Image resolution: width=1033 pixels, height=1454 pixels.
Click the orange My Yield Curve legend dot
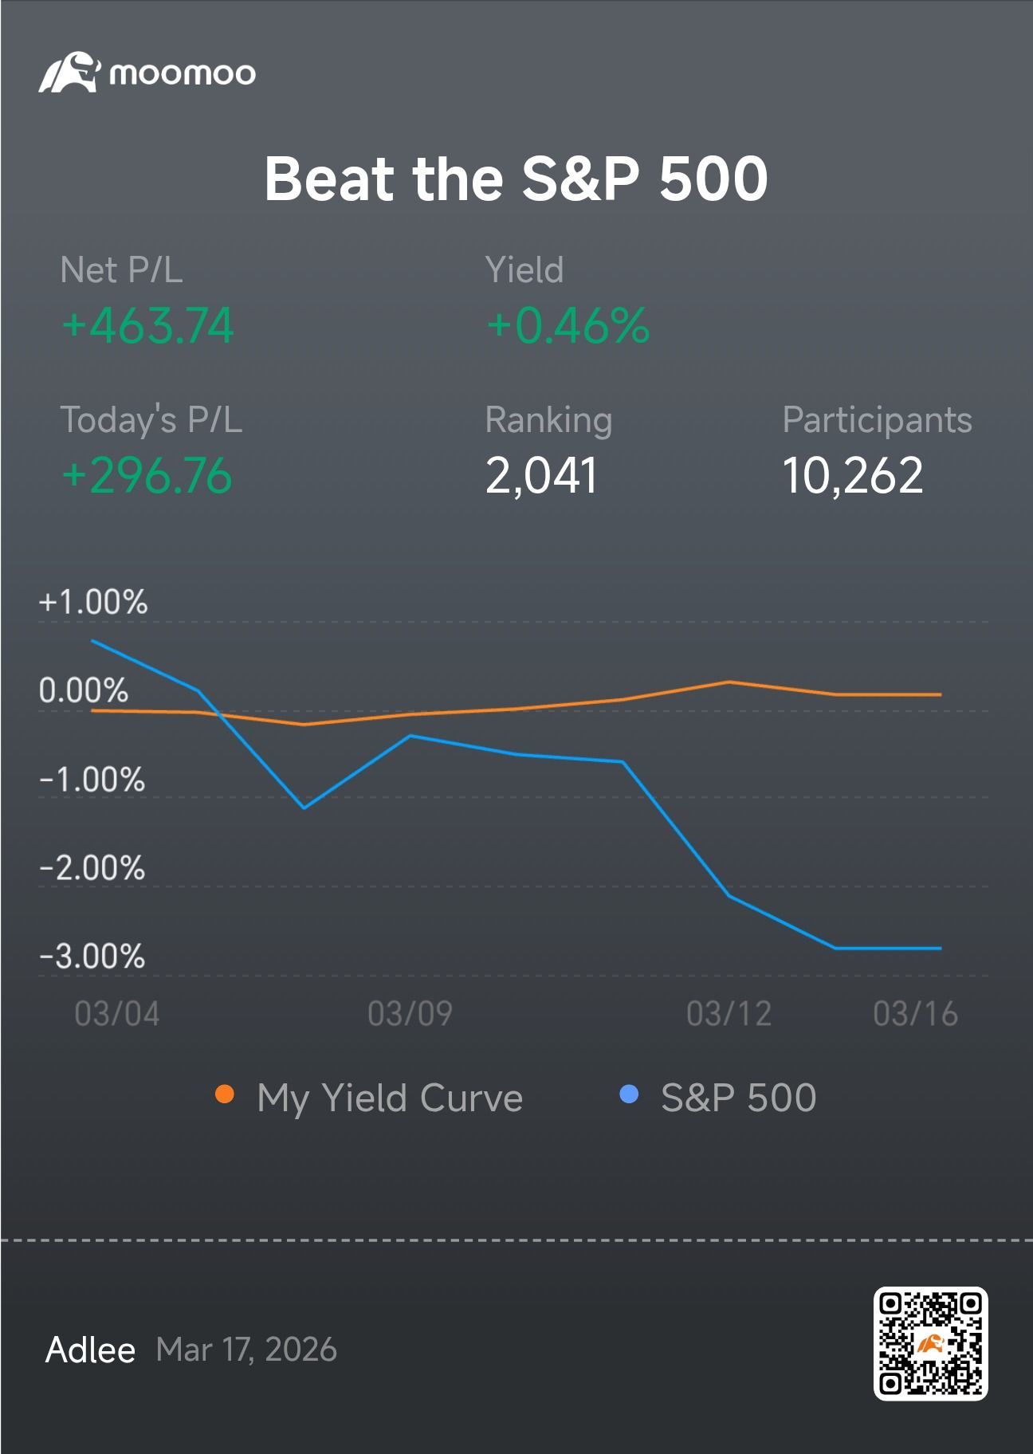(225, 1094)
